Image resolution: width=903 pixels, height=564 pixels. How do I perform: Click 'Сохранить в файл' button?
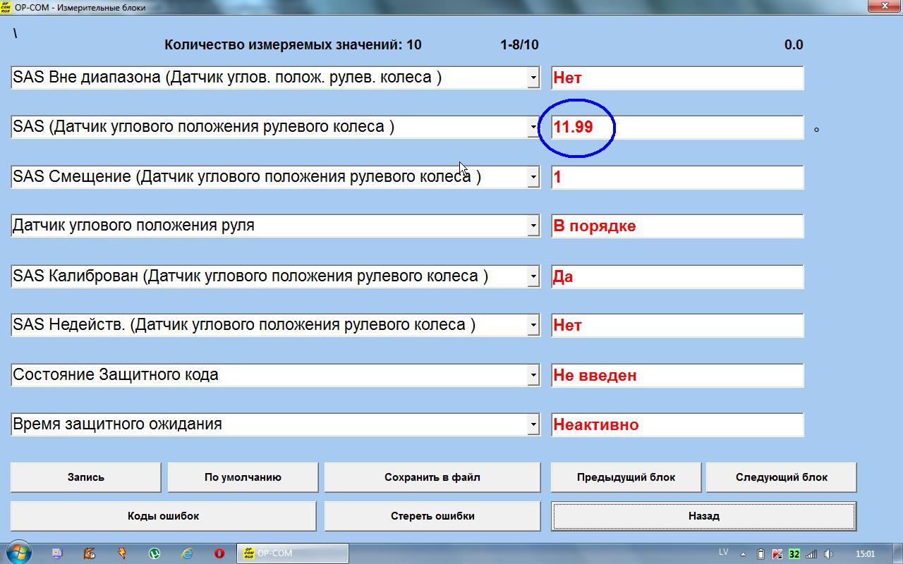pos(432,477)
